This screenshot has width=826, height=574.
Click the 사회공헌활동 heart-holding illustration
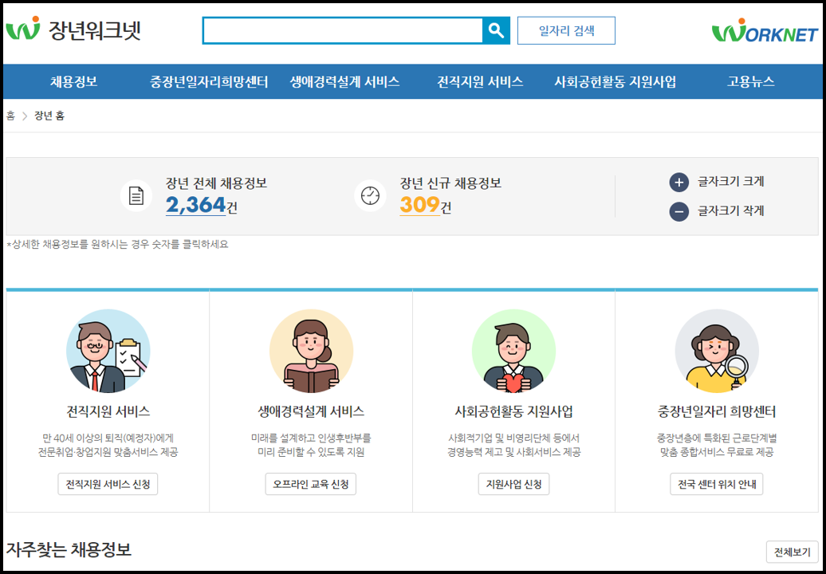513,352
